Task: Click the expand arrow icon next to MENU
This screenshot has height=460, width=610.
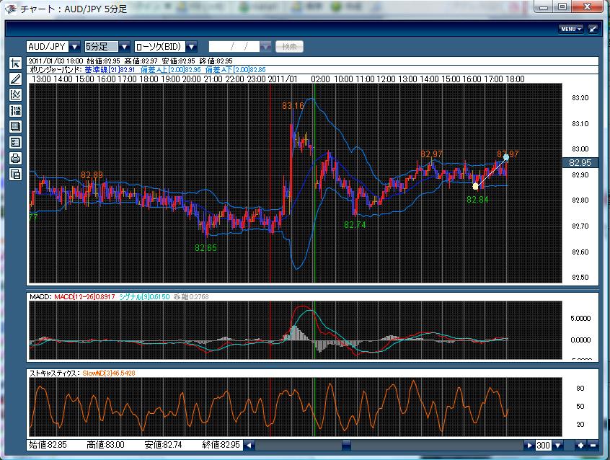Action: [593, 29]
